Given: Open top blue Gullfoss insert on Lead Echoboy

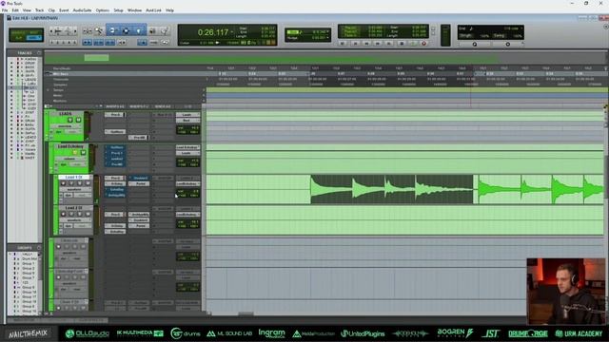Looking at the screenshot, I should tap(115, 147).
